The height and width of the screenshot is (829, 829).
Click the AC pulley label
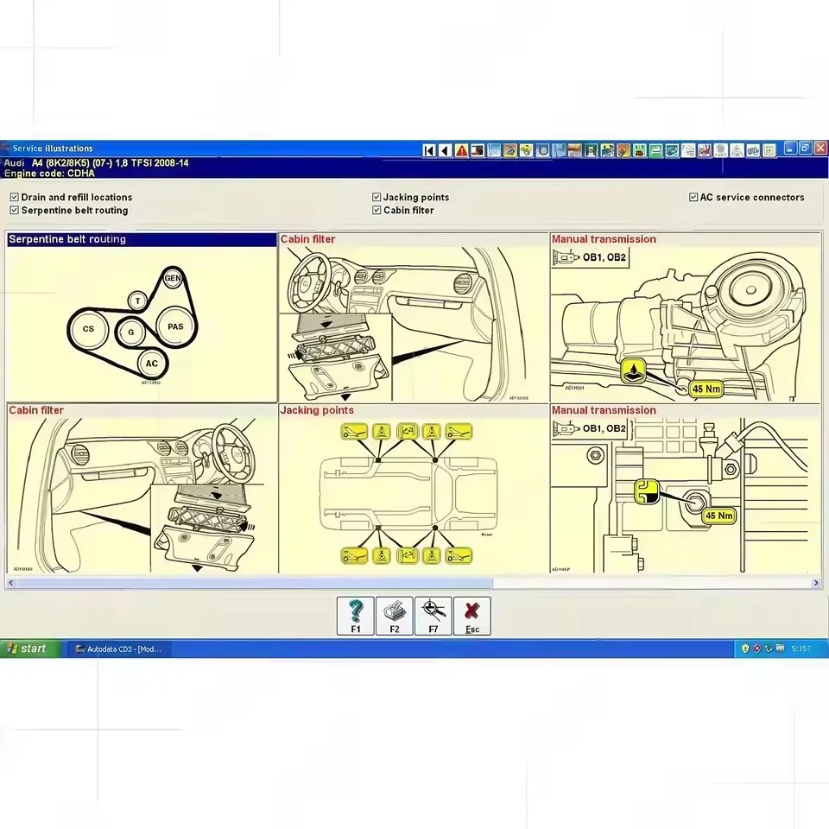coord(152,364)
